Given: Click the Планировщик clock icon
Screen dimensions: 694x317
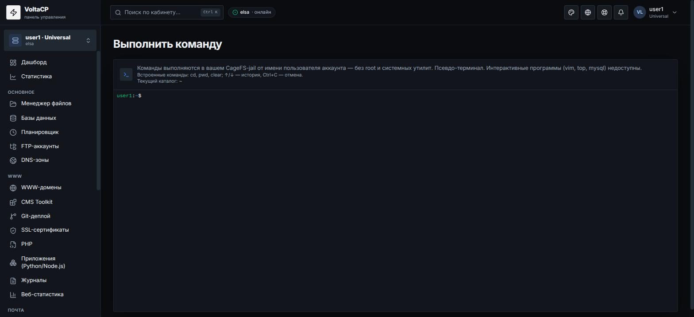Looking at the screenshot, I should tap(13, 132).
